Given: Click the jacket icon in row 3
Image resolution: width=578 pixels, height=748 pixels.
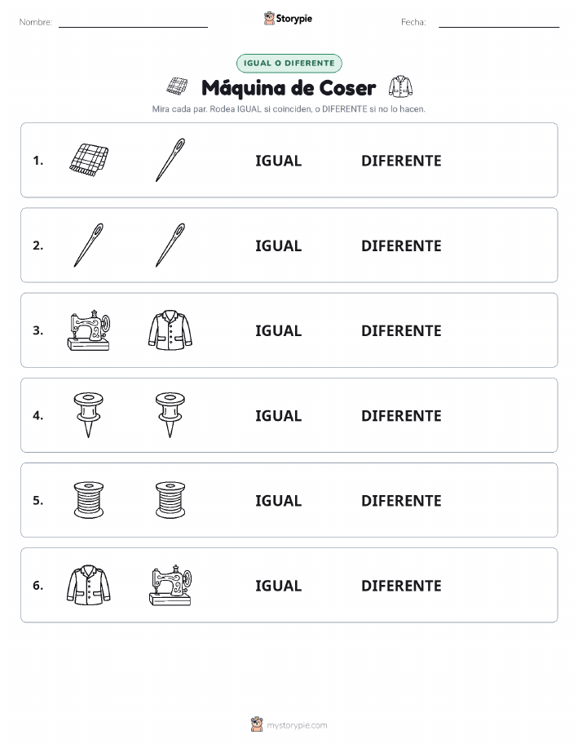Looking at the screenshot, I should (x=170, y=330).
